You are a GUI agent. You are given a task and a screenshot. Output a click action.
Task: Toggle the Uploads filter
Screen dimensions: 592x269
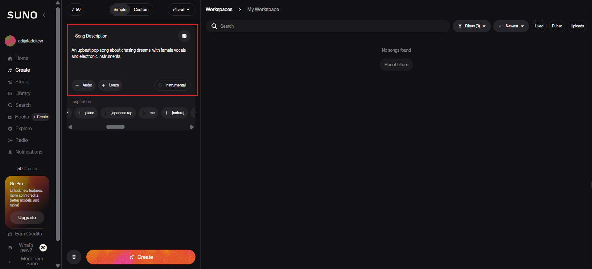point(577,26)
